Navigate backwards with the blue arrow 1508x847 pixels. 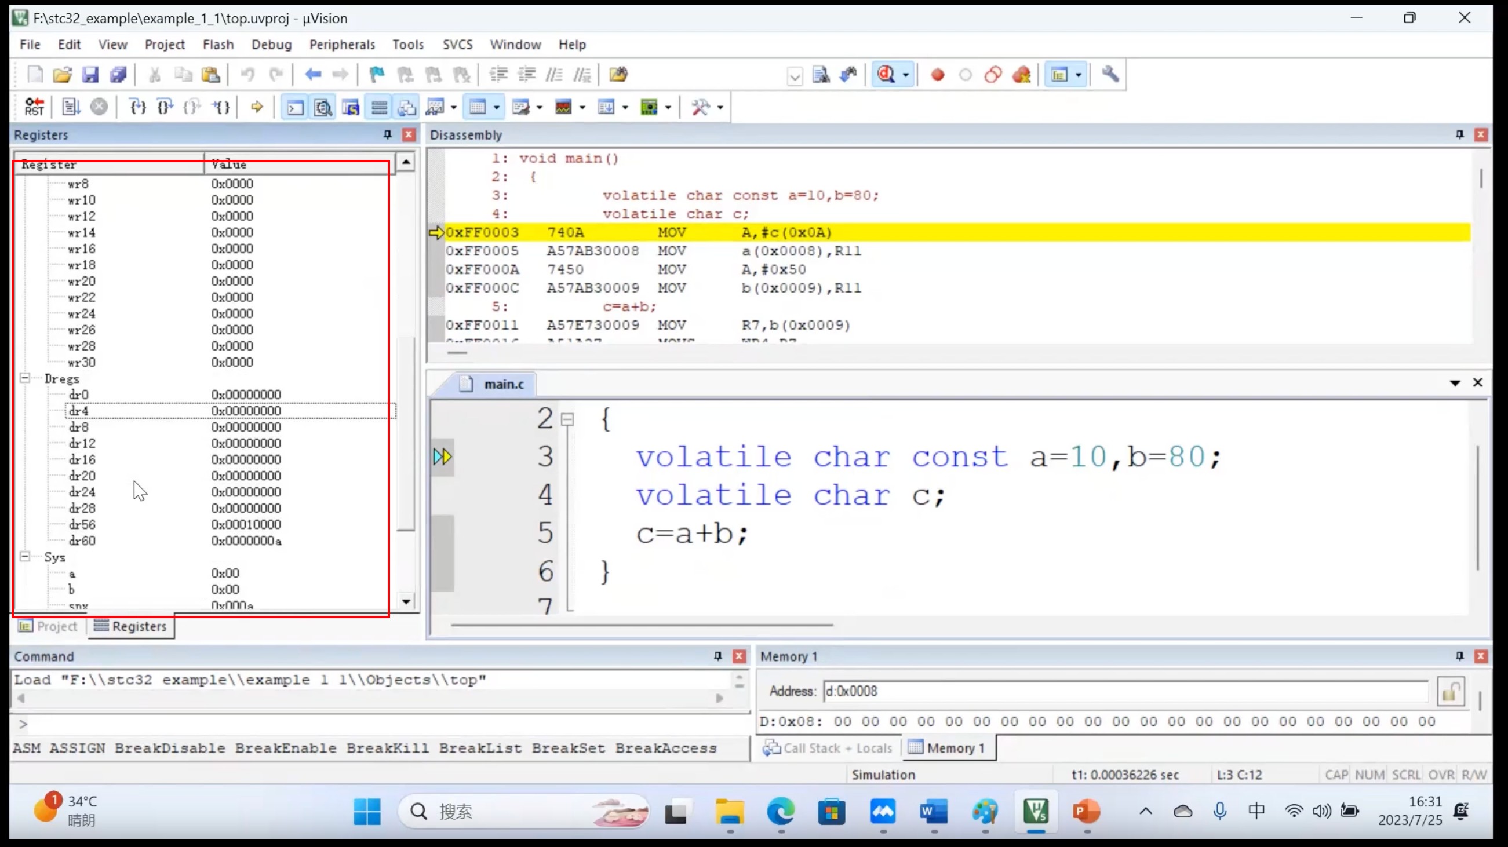(x=313, y=75)
